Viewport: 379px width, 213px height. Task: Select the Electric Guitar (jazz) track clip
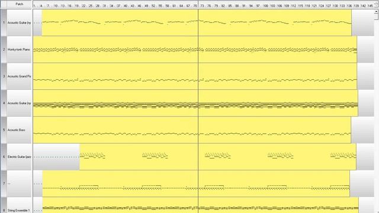pyautogui.click(x=217, y=157)
